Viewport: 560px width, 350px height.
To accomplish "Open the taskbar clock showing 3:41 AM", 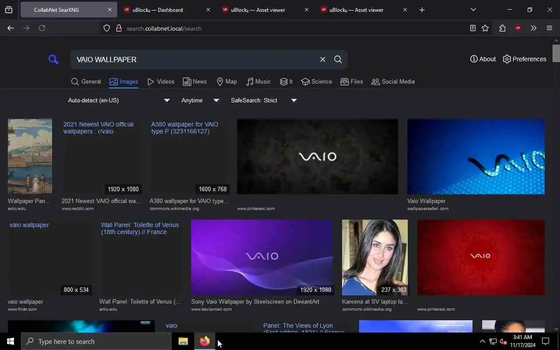I will [522, 341].
